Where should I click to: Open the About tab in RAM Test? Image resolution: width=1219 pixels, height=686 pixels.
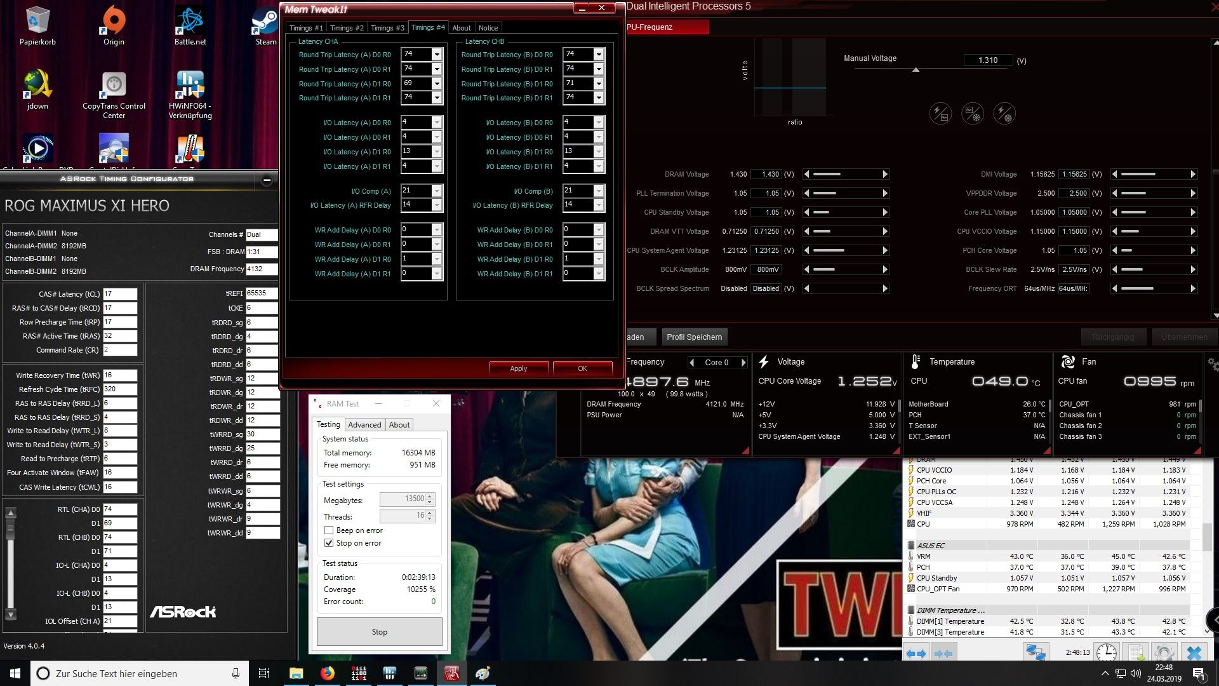tap(399, 425)
